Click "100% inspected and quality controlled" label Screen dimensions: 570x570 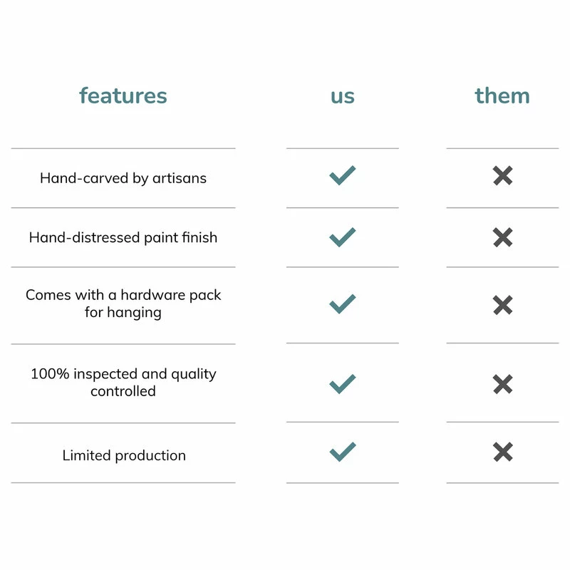pyautogui.click(x=123, y=382)
